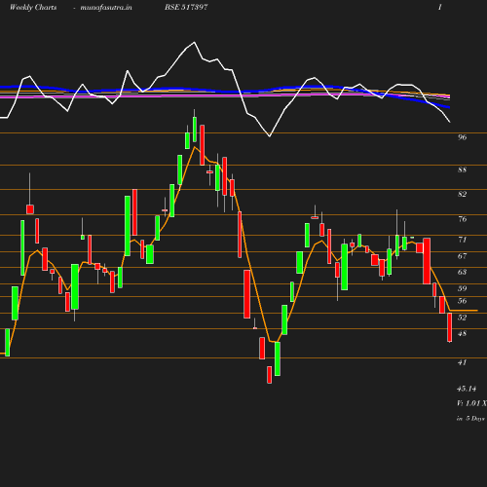Viewport: 487px width, 487px height.
Task: Click the peak of the white indicator line
Action: [x=194, y=42]
